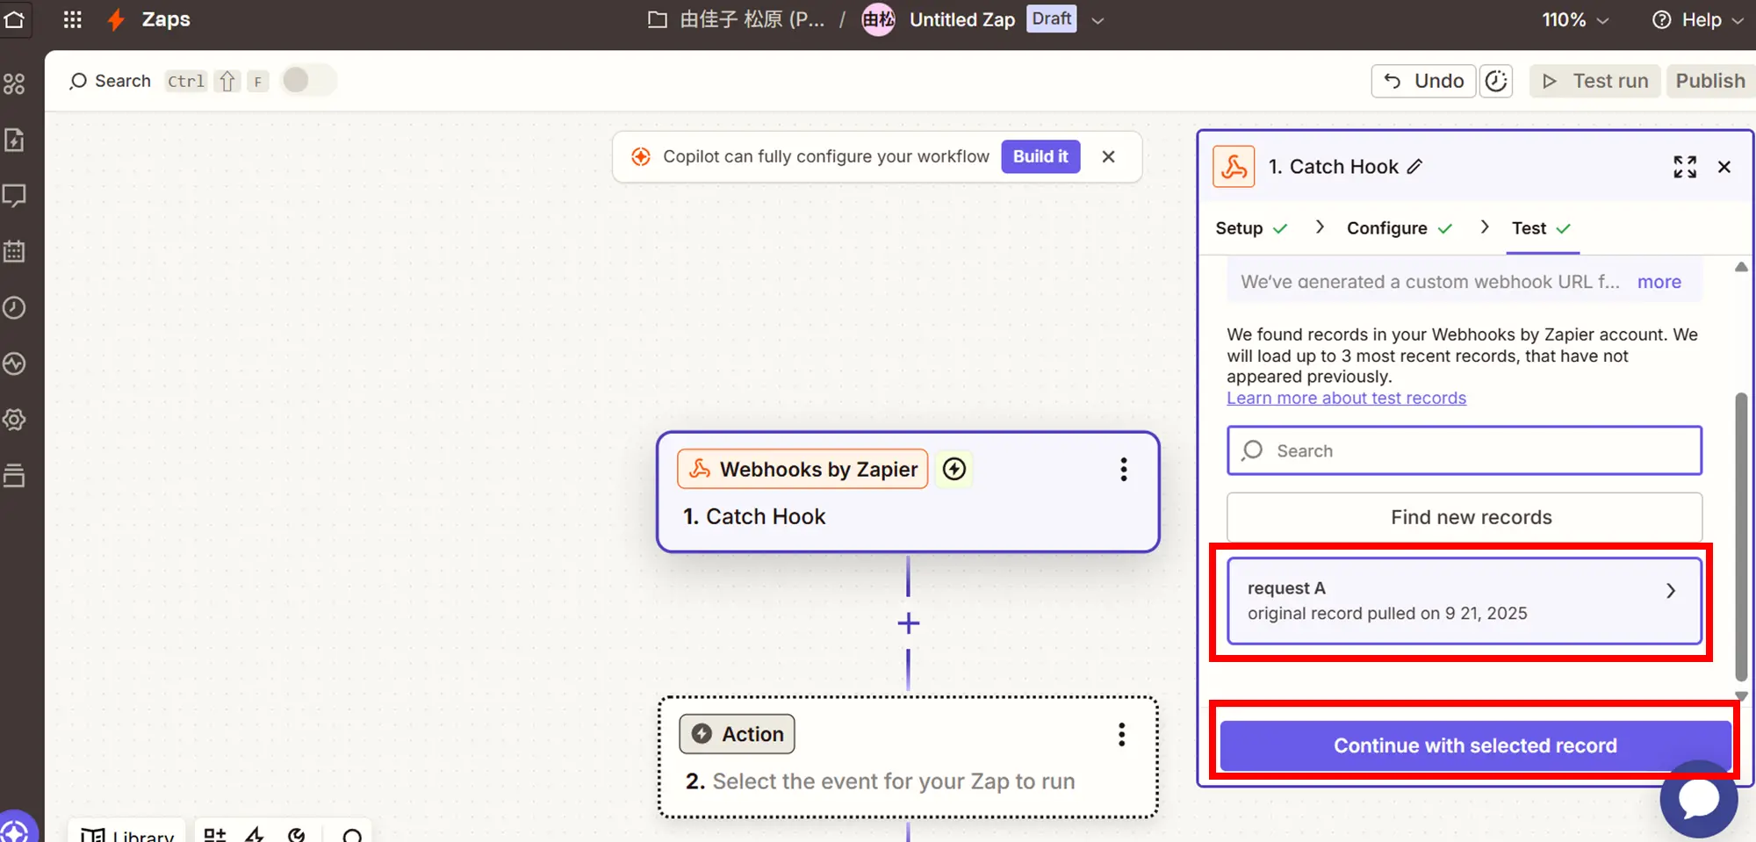The image size is (1756, 842).
Task: Click the home icon in top bar
Action: click(x=14, y=19)
